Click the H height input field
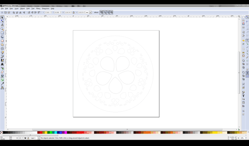 81,12
